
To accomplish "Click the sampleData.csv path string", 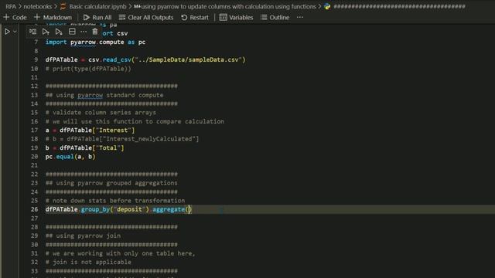I will [x=189, y=59].
